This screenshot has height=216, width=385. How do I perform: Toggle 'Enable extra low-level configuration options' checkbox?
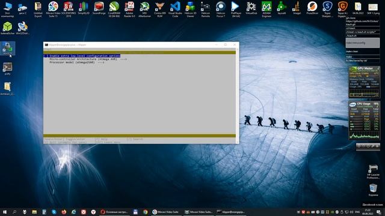click(82, 56)
